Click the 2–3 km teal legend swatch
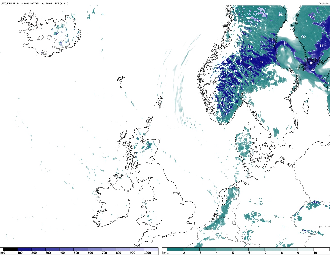Image resolution: width=330 pixels, height=255 pixels. click(x=191, y=249)
